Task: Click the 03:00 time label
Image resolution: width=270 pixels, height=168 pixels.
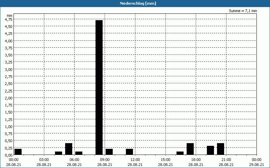Action: pyautogui.click(x=44, y=160)
